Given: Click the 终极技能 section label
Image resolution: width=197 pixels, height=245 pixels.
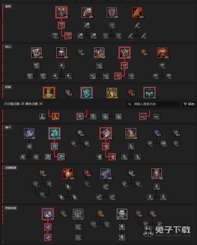Looking at the screenshot, I should click(x=11, y=208).
